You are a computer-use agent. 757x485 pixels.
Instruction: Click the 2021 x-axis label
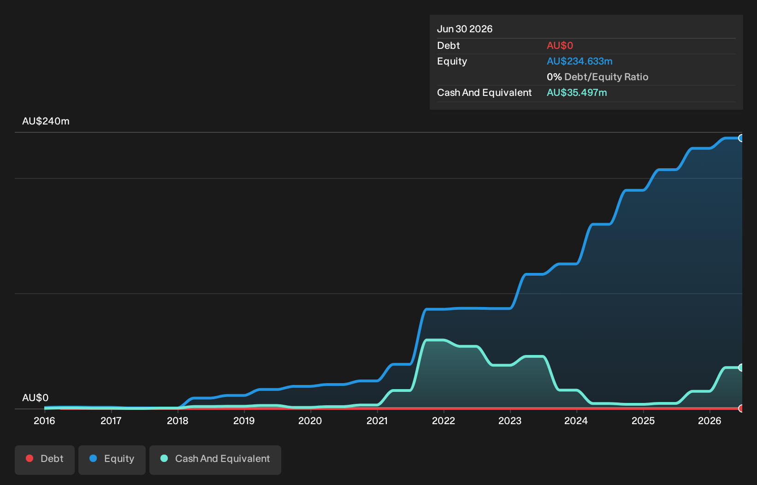377,421
